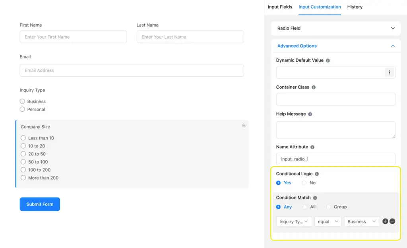407x248 pixels.
Task: Choose 20 to 50 company size
Action: 23,154
